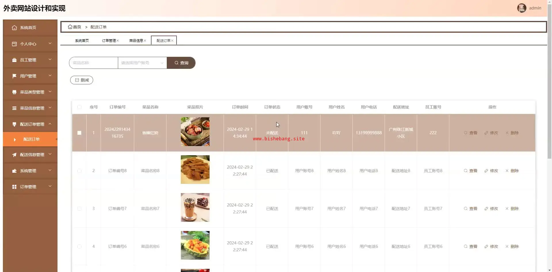Click 查看 for order 2024229143416735
The width and height of the screenshot is (552, 272).
471,133
